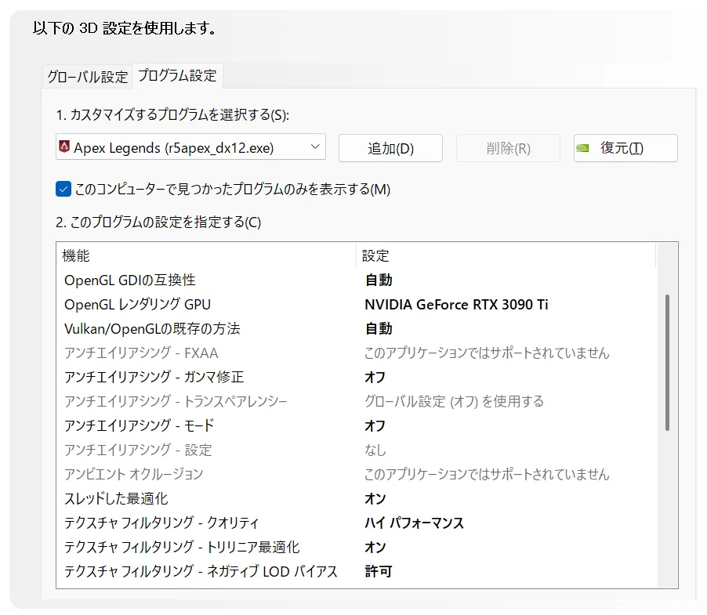Screen dimensions: 707x615
Task: Click the settings list vertical scrollbar thumb
Action: pyautogui.click(x=667, y=363)
